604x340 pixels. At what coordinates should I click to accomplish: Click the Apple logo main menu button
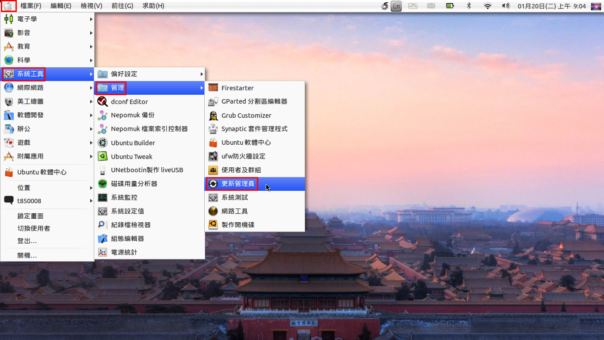click(x=8, y=6)
